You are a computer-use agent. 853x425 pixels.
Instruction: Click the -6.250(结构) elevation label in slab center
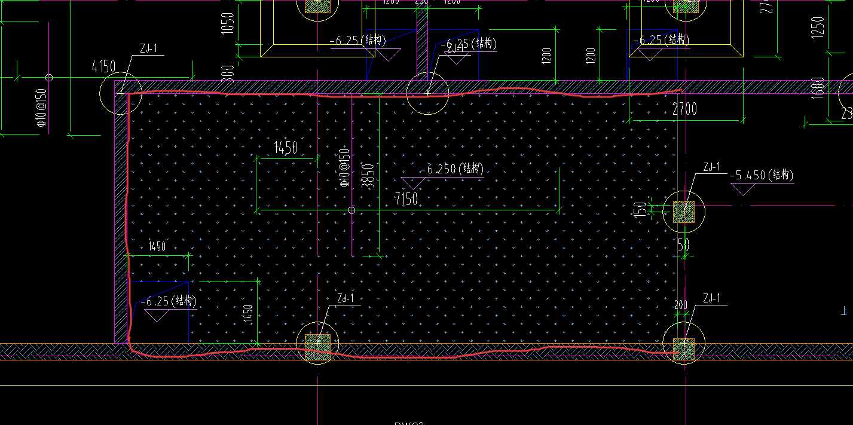pos(452,169)
